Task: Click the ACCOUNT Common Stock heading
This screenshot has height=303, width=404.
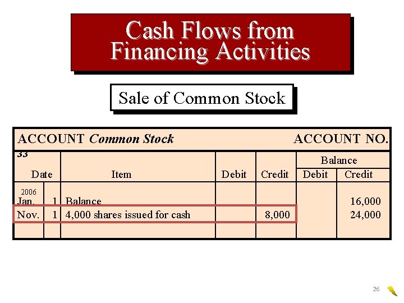Action: pyautogui.click(x=96, y=139)
